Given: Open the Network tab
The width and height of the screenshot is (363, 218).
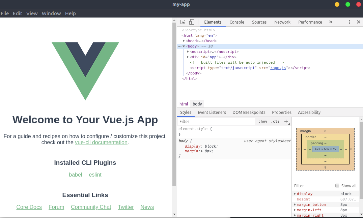Looking at the screenshot, I should tap(282, 22).
